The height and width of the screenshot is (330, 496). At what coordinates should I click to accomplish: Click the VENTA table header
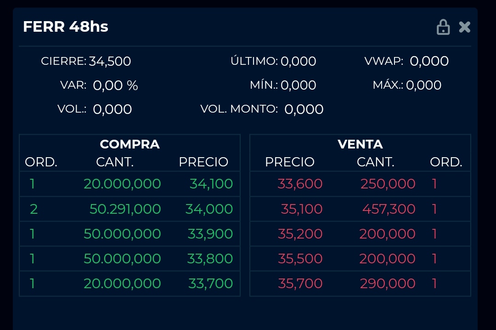tap(360, 144)
